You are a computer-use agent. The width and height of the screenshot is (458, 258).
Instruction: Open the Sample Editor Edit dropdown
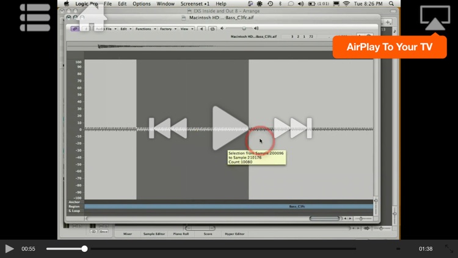click(126, 29)
